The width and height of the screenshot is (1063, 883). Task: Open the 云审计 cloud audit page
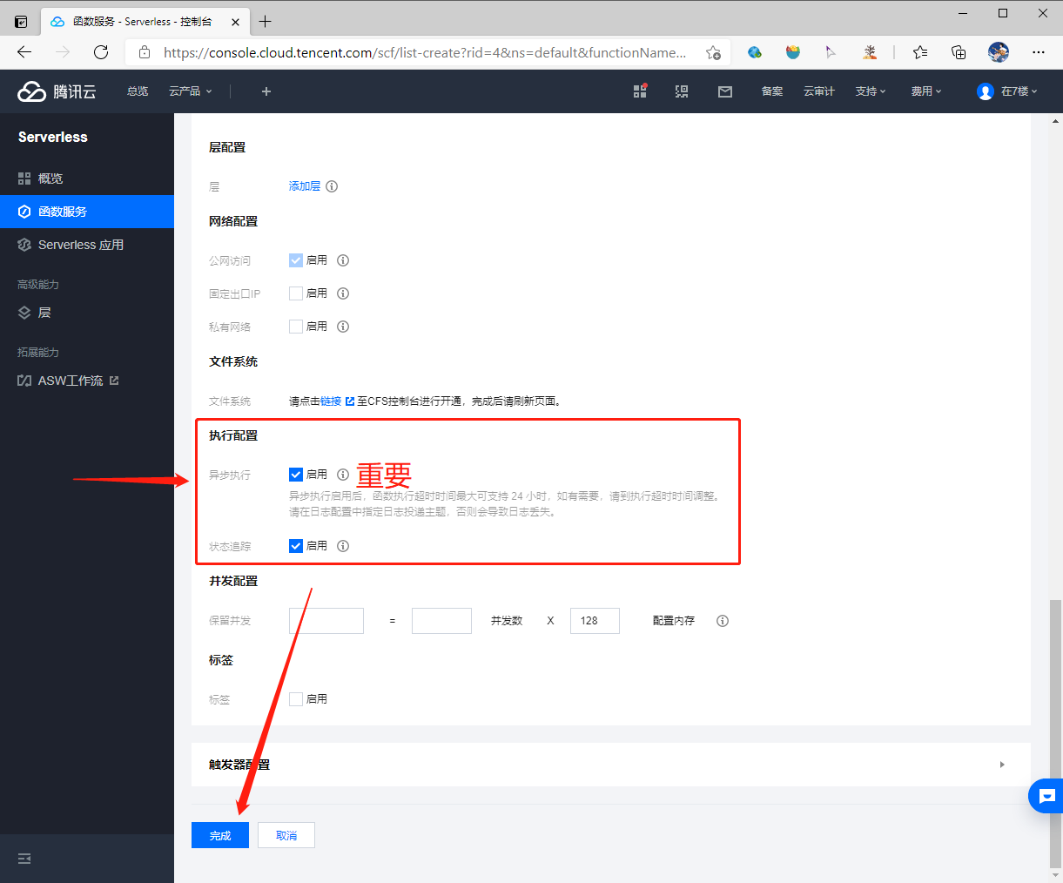pos(818,91)
